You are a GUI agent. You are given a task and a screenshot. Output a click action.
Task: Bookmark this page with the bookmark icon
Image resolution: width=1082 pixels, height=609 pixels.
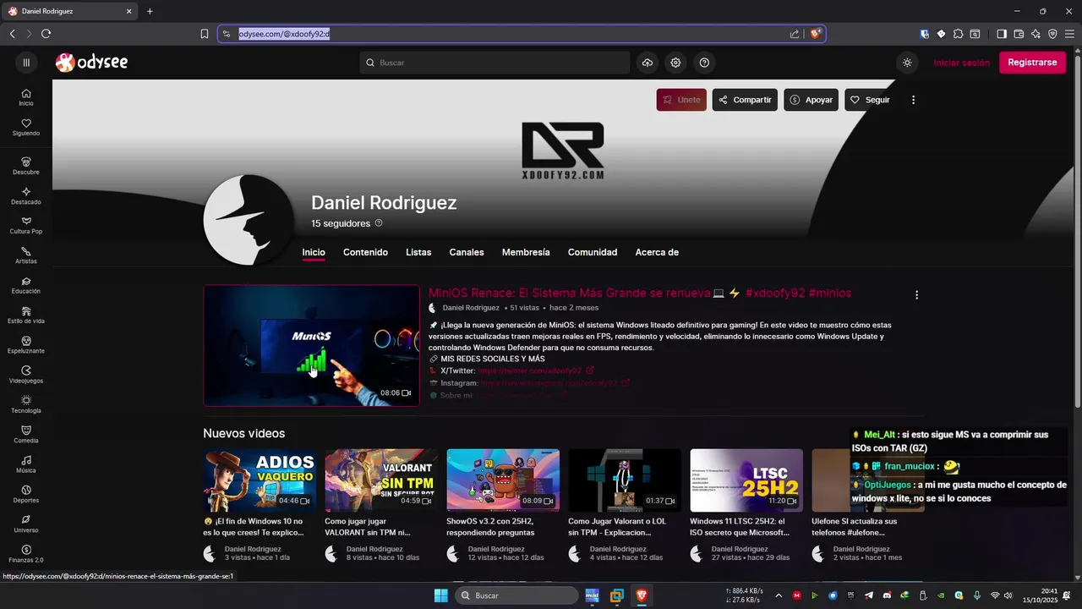click(x=204, y=34)
